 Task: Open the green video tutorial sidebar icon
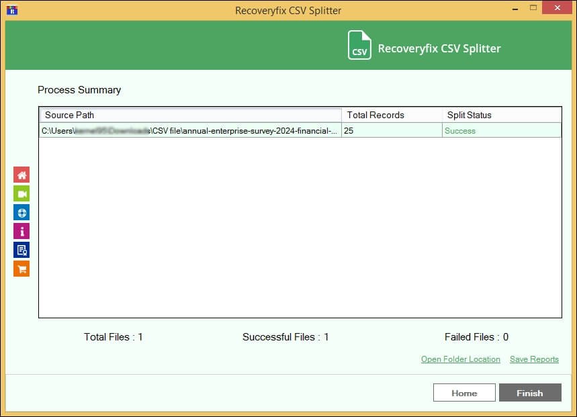[21, 194]
